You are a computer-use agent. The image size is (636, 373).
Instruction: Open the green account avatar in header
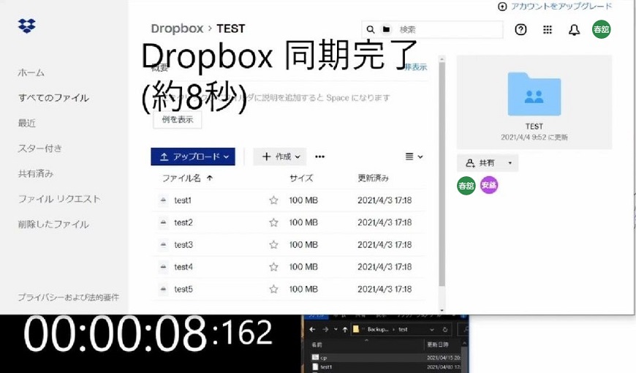pos(601,29)
